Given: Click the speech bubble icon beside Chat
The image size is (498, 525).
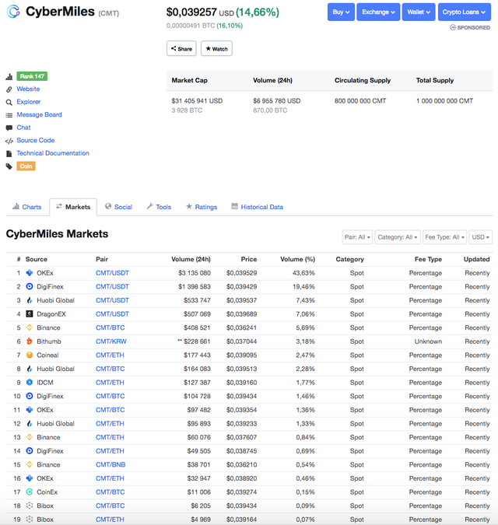Looking at the screenshot, I should (9, 128).
